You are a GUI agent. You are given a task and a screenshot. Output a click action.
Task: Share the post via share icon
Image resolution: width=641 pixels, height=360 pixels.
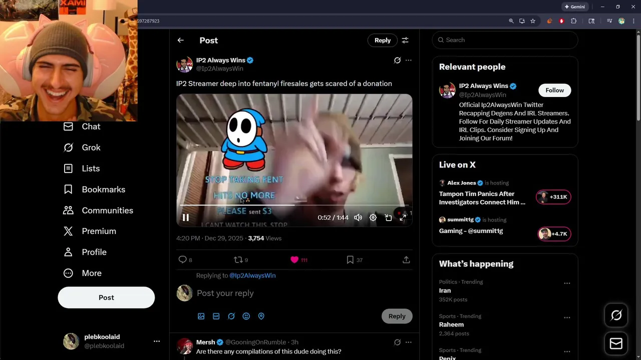pos(406,259)
